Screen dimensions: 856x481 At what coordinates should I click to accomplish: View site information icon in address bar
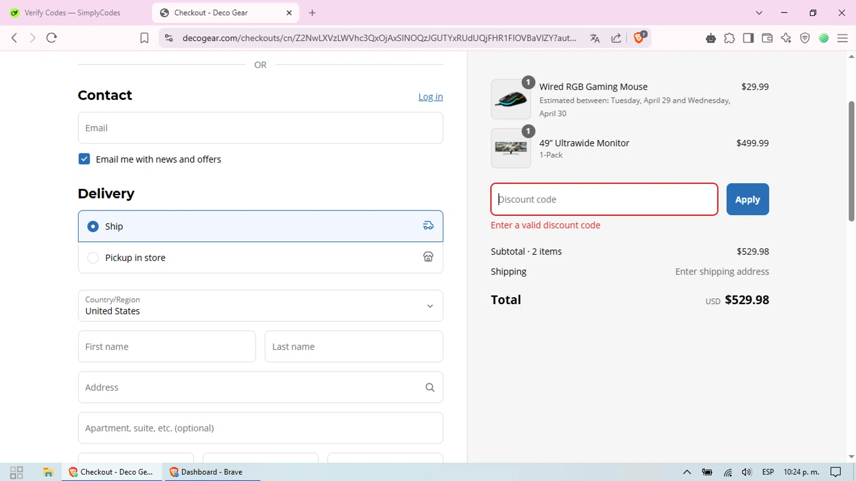pyautogui.click(x=169, y=38)
